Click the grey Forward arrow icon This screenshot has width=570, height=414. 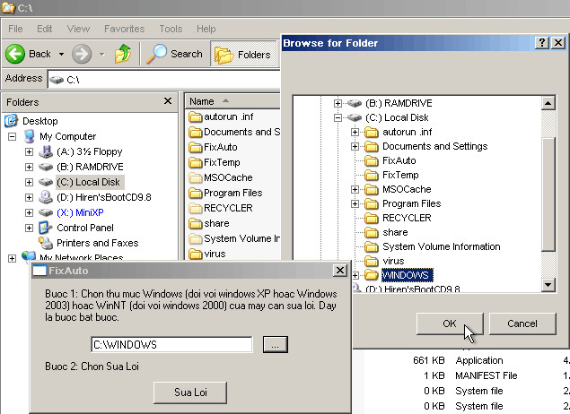pos(82,54)
